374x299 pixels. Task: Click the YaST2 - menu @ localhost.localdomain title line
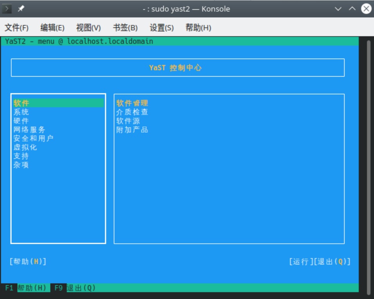79,41
